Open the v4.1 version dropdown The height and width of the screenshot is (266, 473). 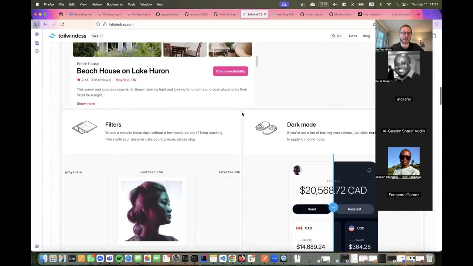(x=97, y=36)
